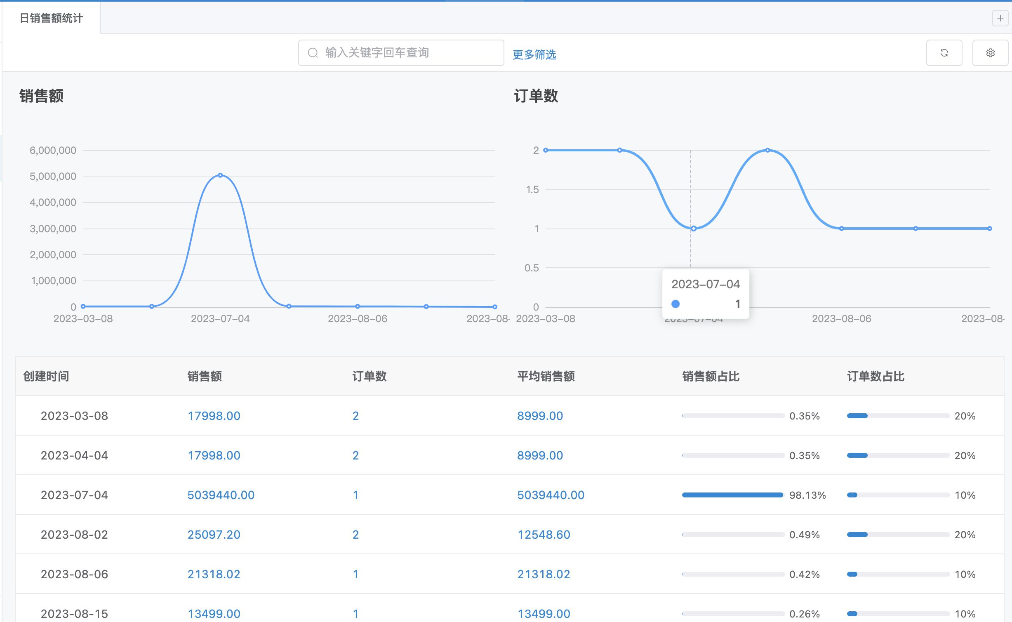Image resolution: width=1012 pixels, height=622 pixels.
Task: Click the 销售额 column header
Action: [205, 376]
